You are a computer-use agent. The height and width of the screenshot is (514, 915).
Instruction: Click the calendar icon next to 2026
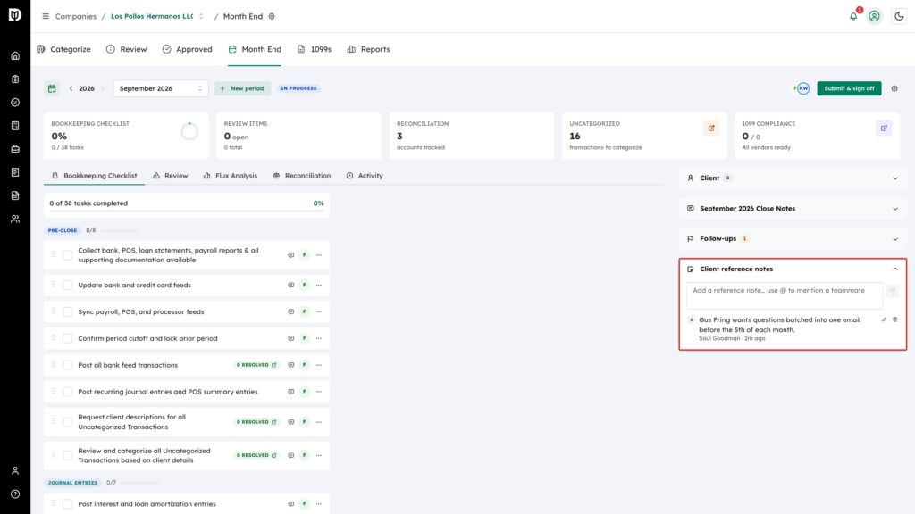pyautogui.click(x=52, y=88)
